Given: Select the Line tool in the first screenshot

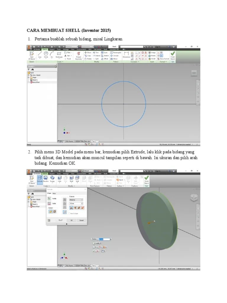Looking at the screenshot, I should [40, 54].
